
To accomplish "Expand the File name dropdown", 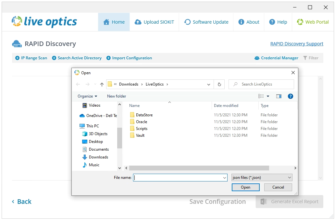I will (x=225, y=178).
